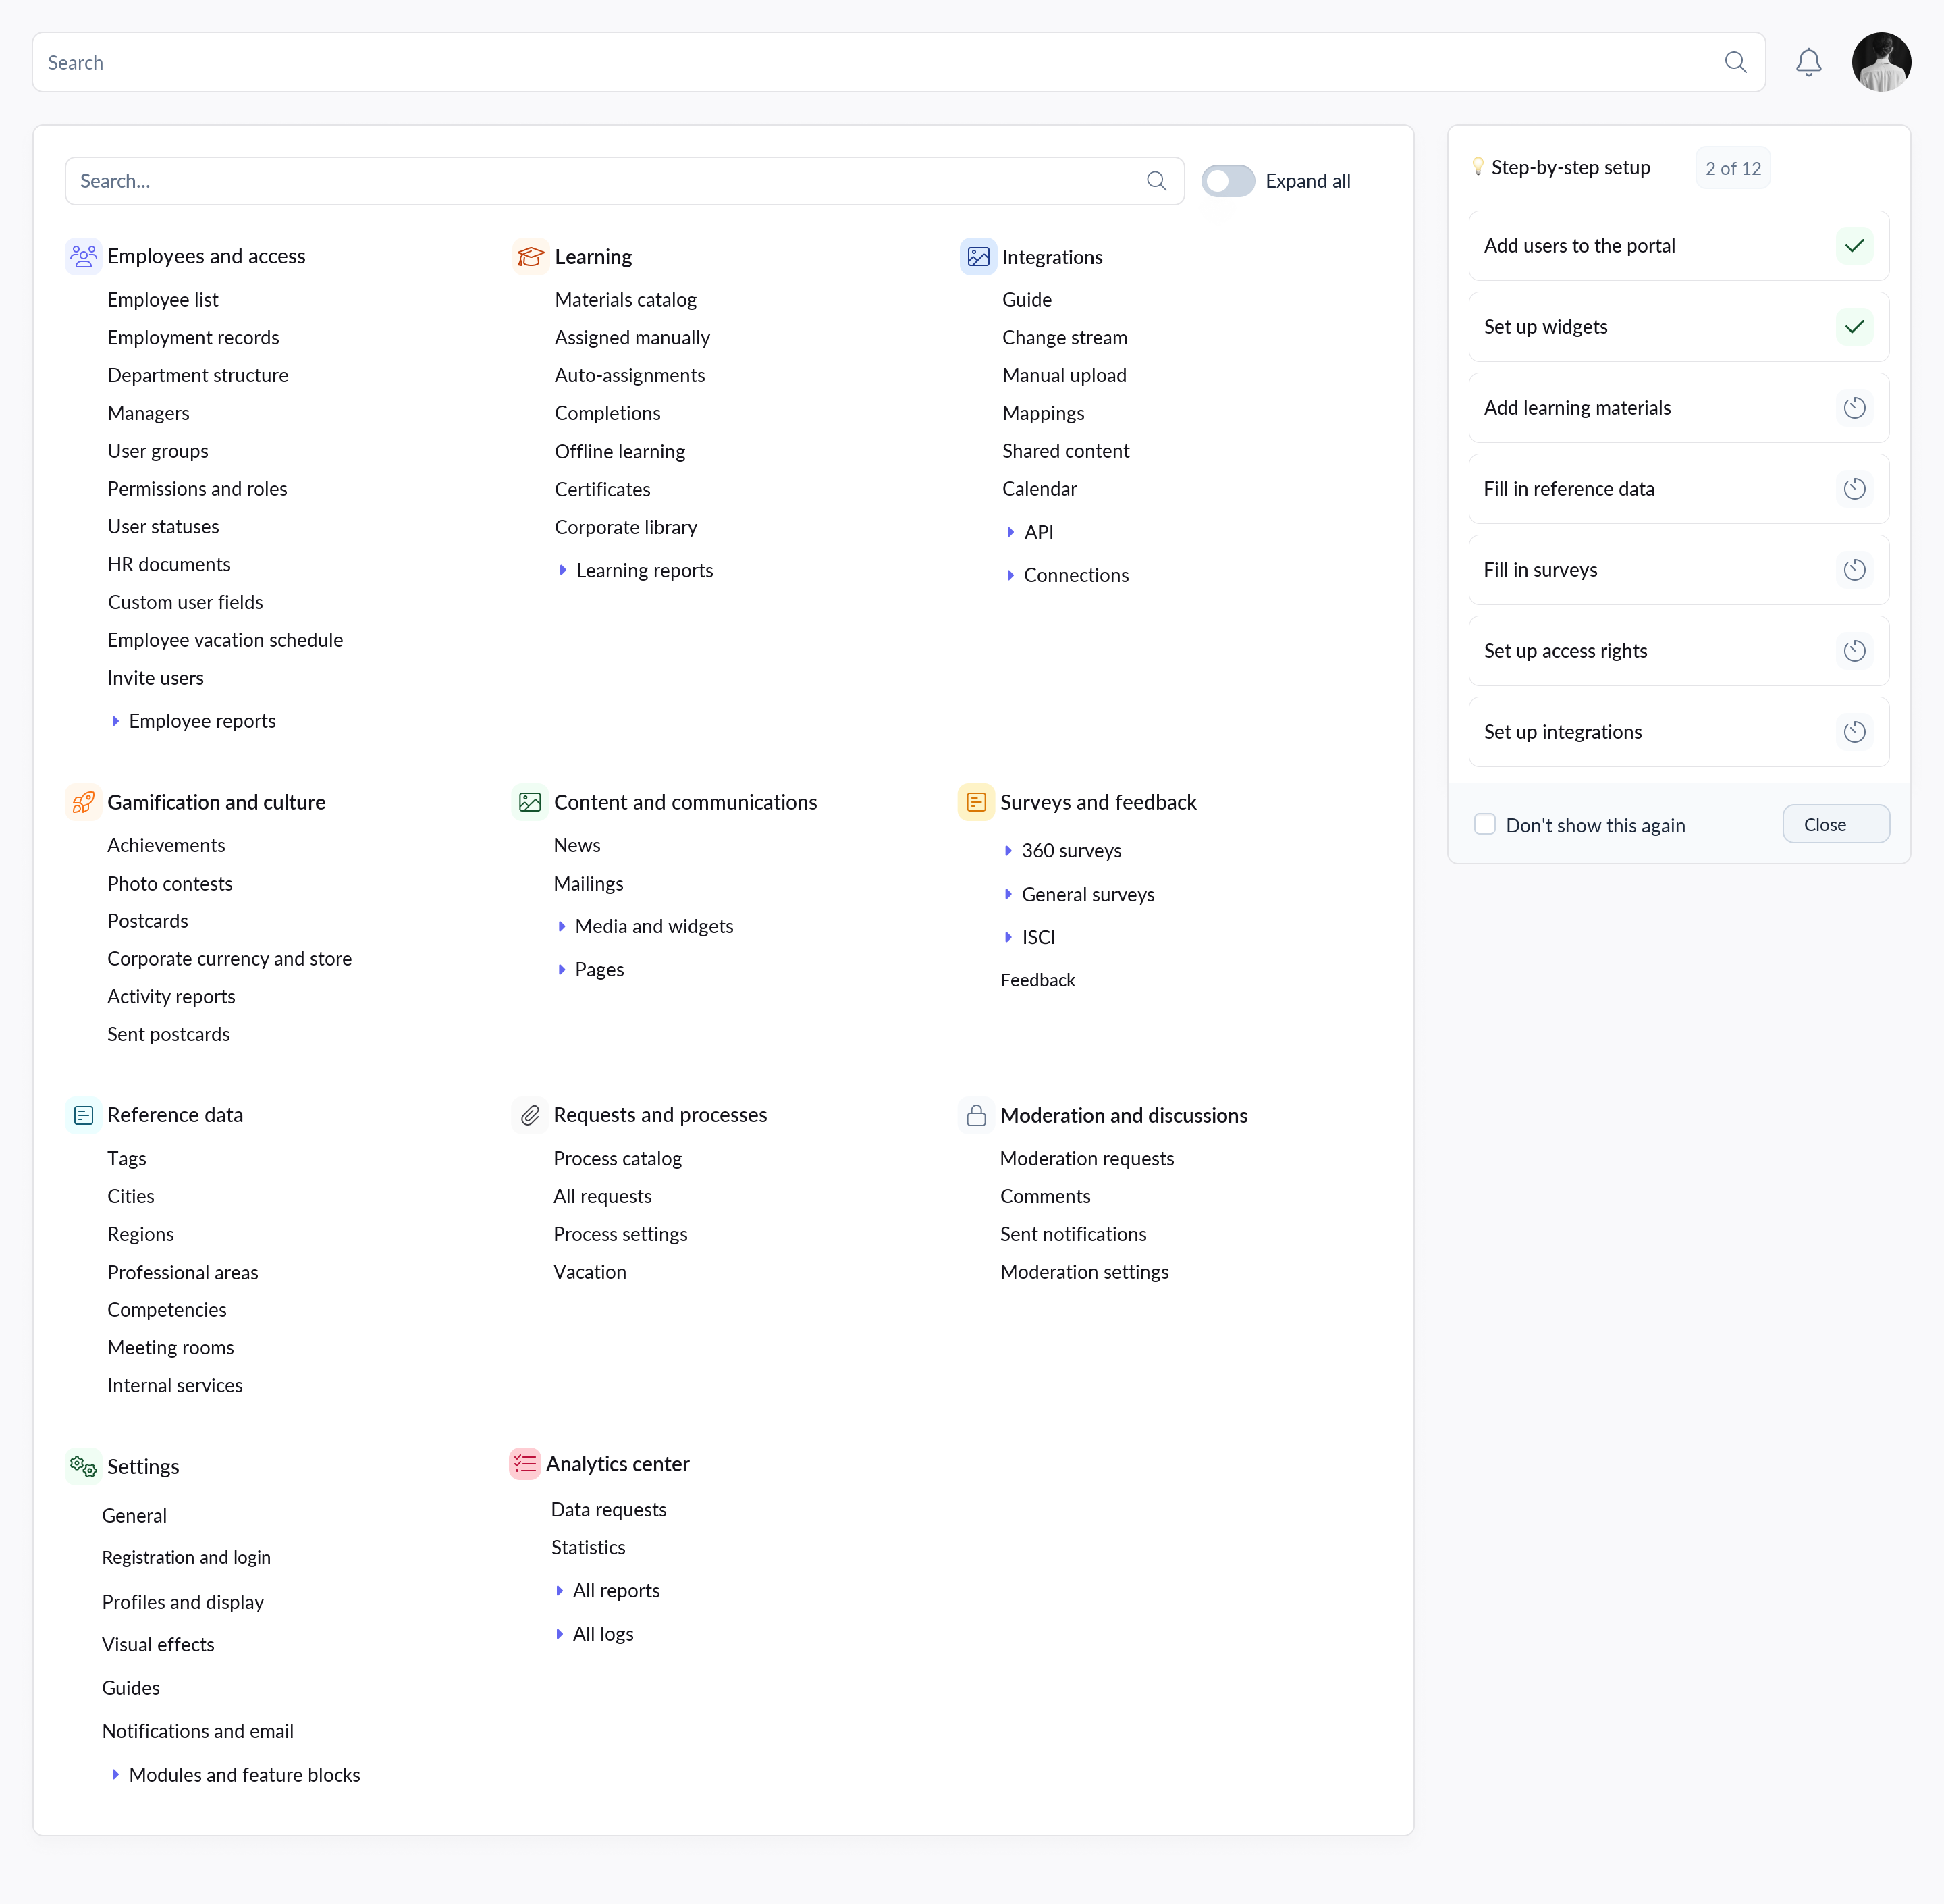
Task: Open Data requests in Analytics center
Action: pyautogui.click(x=609, y=1510)
